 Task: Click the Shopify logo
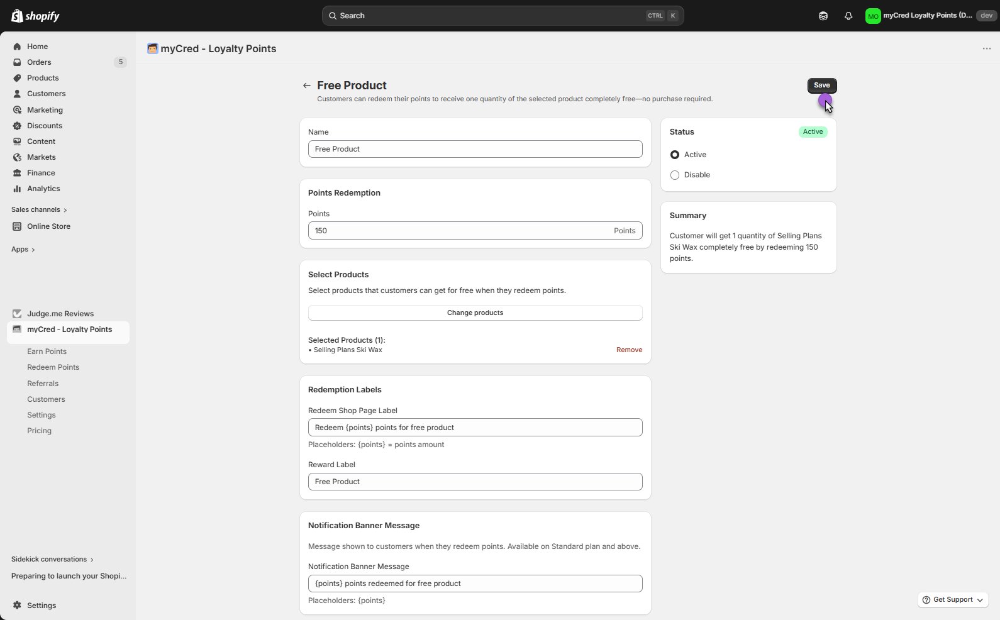(x=35, y=16)
